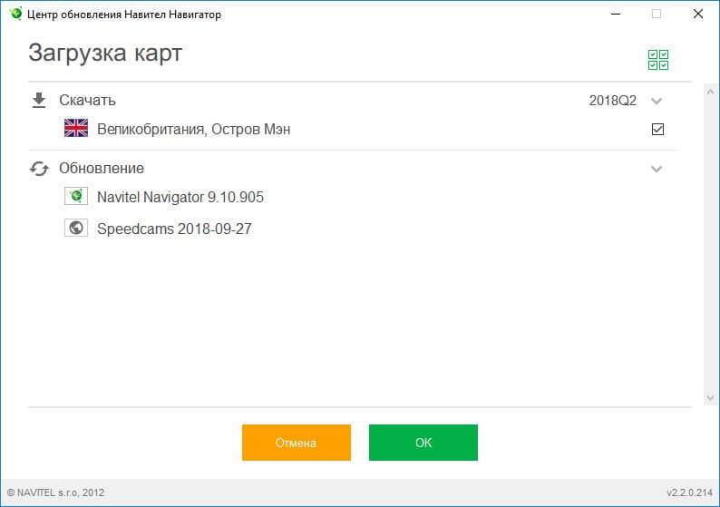Click the v2.2.0.214 version text
The image size is (720, 507).
click(690, 492)
